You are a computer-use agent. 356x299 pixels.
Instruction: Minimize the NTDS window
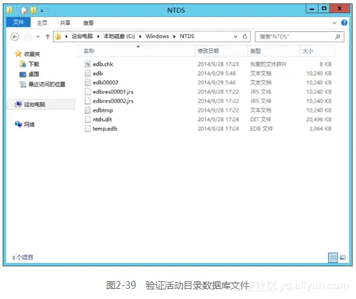click(312, 9)
